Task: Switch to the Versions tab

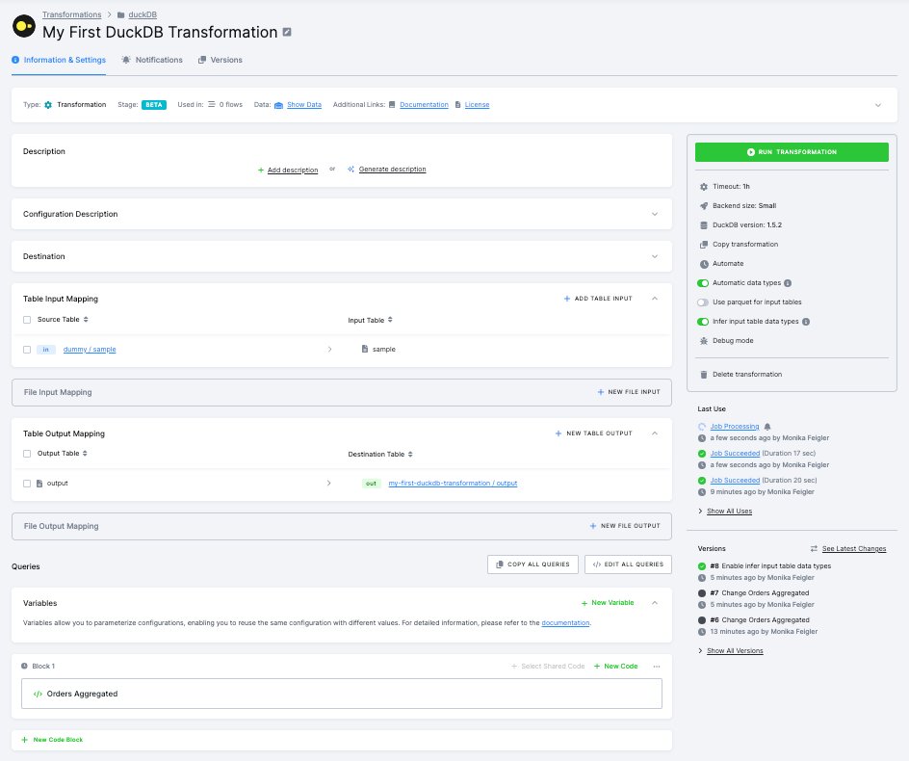Action: [221, 60]
